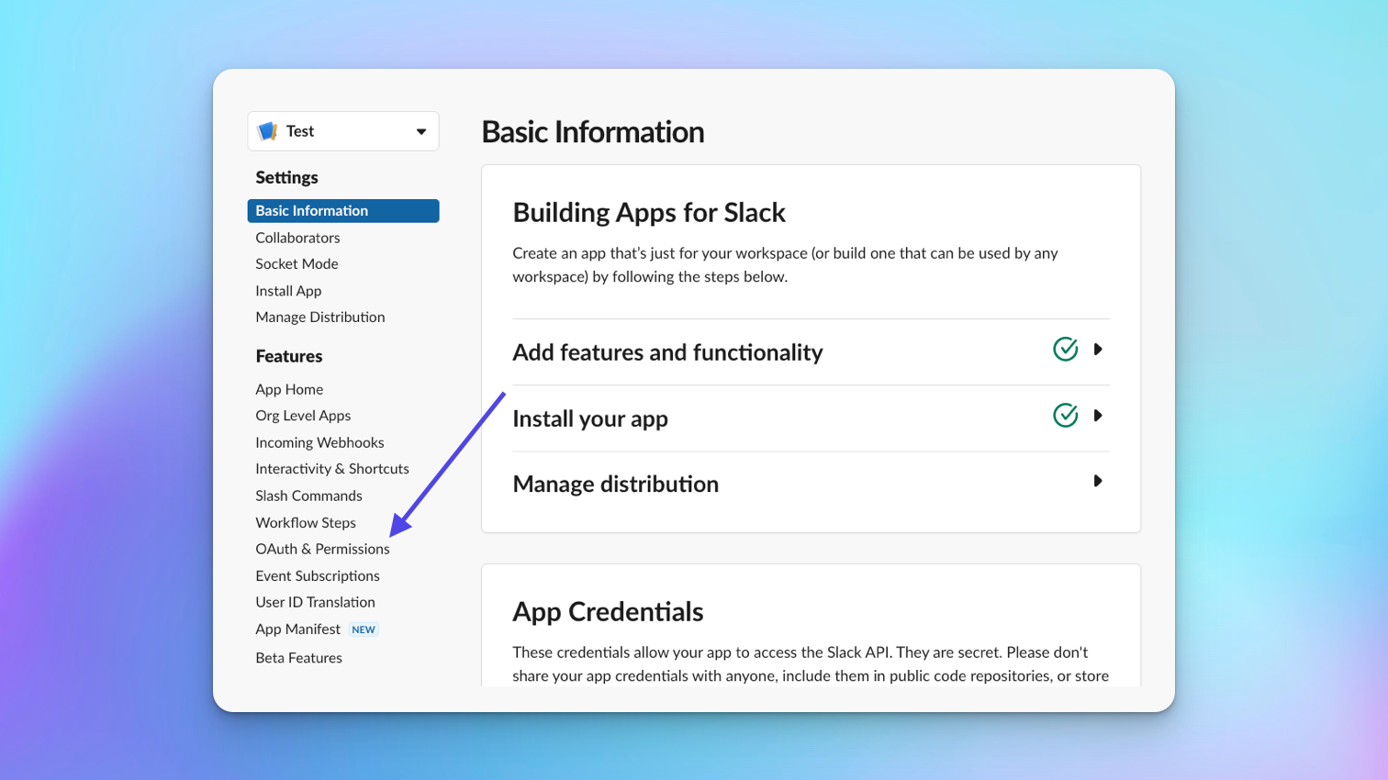The width and height of the screenshot is (1388, 780).
Task: Go to Socket Mode settings
Action: [297, 264]
